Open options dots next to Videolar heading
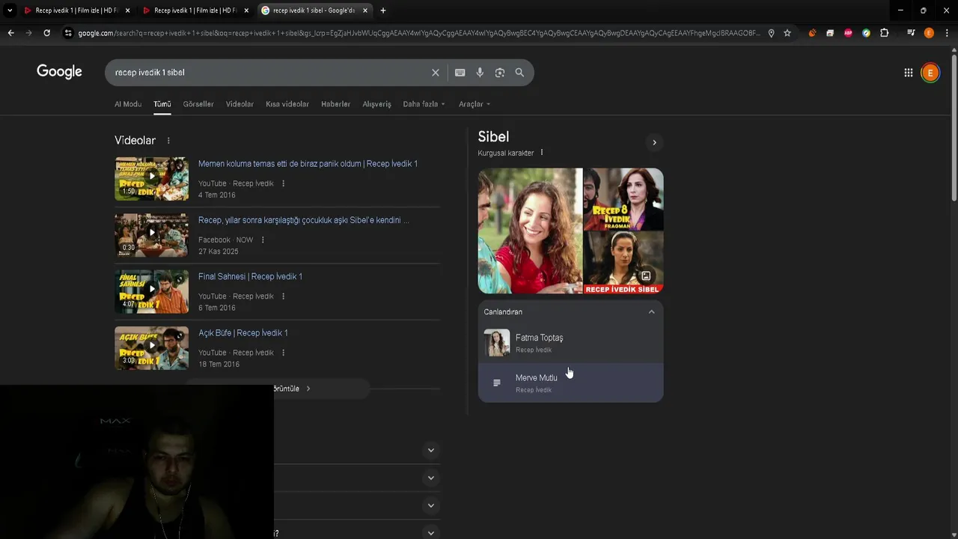This screenshot has width=958, height=539. pyautogui.click(x=168, y=141)
